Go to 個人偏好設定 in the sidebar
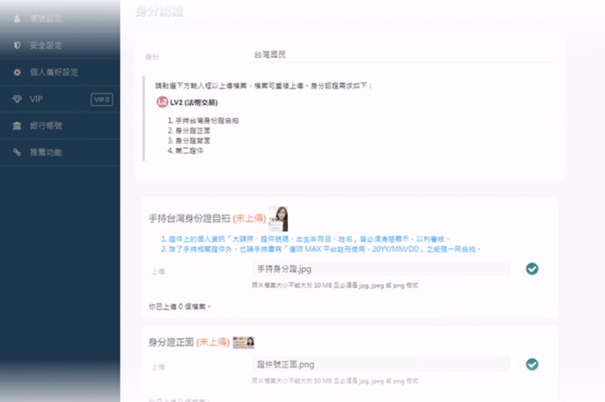 click(60, 72)
